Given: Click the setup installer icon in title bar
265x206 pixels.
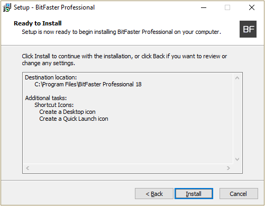Looking at the screenshot, I should tap(7, 7).
